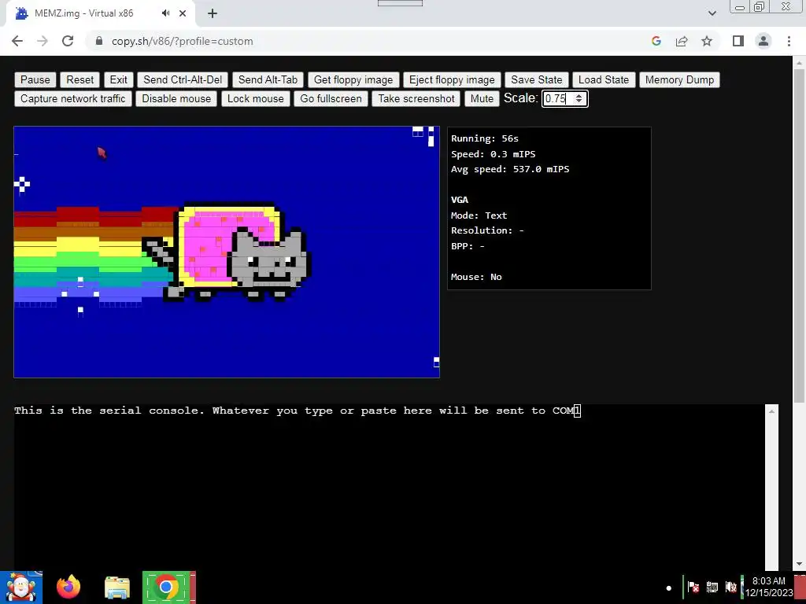Send Ctrl-Alt-Del to the emulator
The image size is (806, 604).
pyautogui.click(x=183, y=79)
